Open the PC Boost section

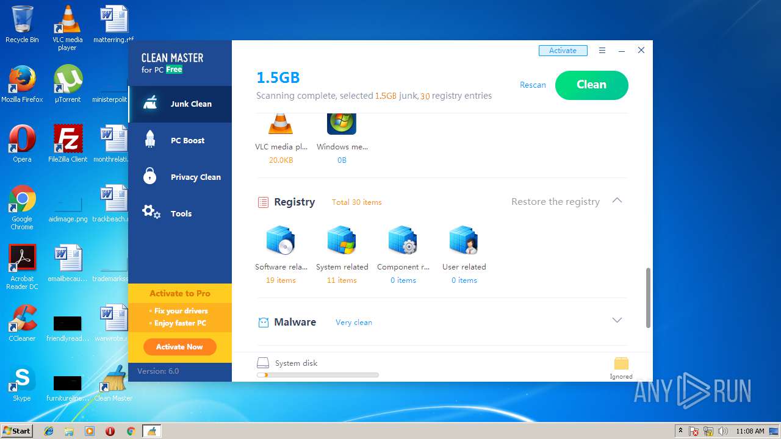pyautogui.click(x=180, y=141)
